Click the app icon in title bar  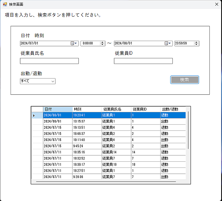click(5, 4)
